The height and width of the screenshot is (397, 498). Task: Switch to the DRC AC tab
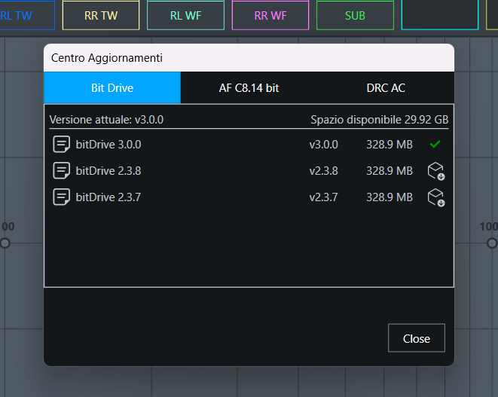[x=386, y=88]
